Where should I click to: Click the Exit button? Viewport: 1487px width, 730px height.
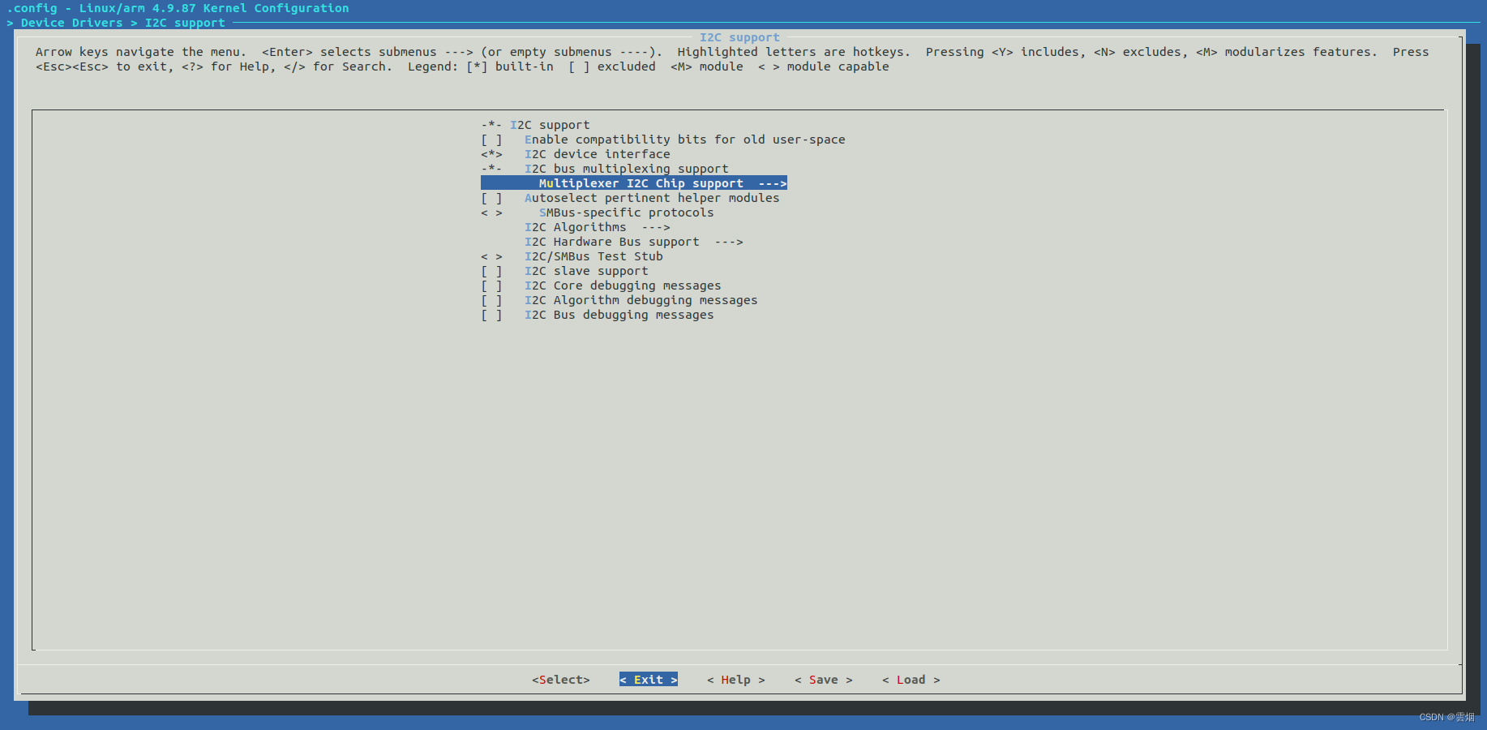pyautogui.click(x=648, y=680)
